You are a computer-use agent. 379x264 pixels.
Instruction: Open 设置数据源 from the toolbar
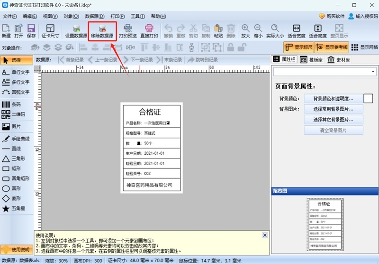[76, 29]
